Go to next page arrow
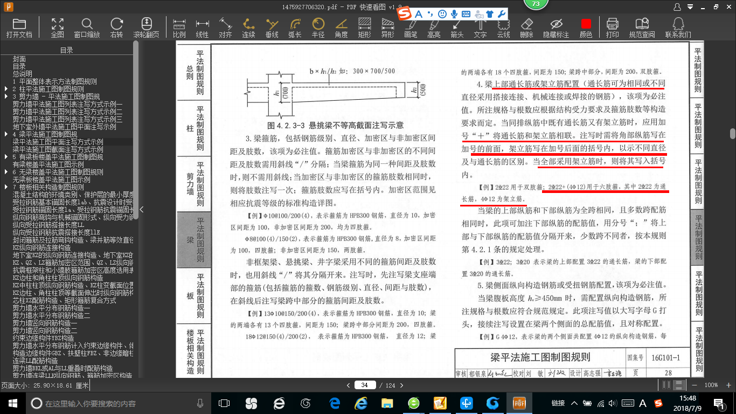This screenshot has height=414, width=736. point(400,385)
